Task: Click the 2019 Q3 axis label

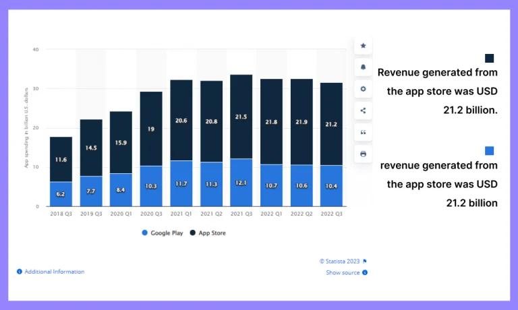Action: point(91,214)
